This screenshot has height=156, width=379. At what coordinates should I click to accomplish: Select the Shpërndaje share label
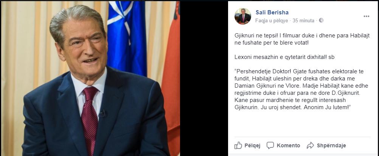tap(331, 146)
